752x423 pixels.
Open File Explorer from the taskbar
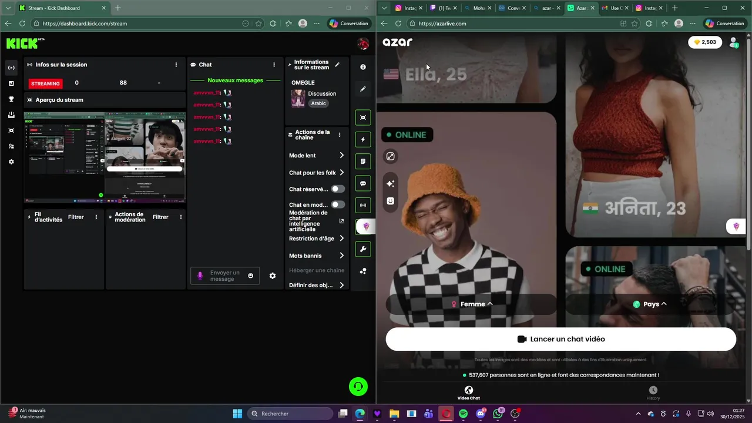[x=394, y=414]
